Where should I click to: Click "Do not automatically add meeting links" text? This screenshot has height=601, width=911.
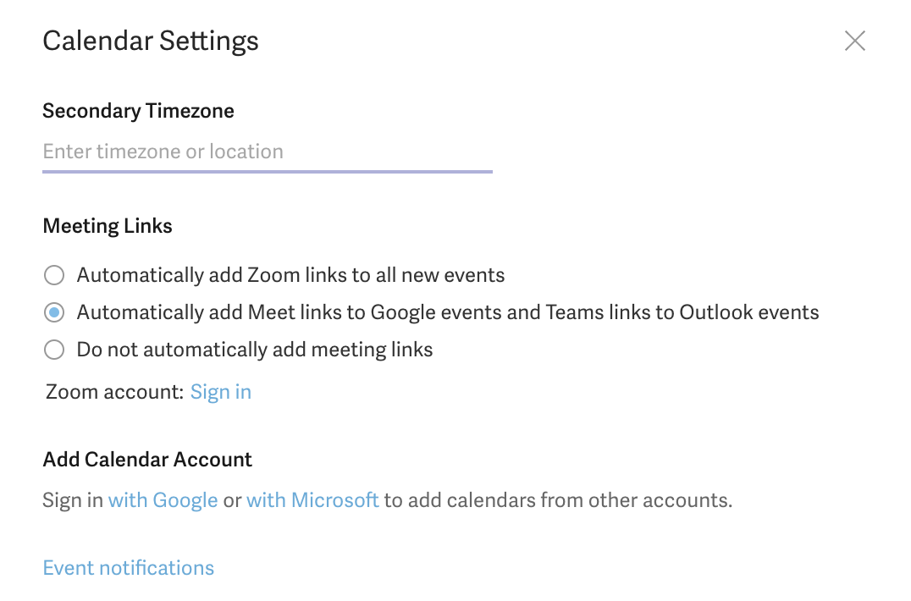pyautogui.click(x=255, y=350)
